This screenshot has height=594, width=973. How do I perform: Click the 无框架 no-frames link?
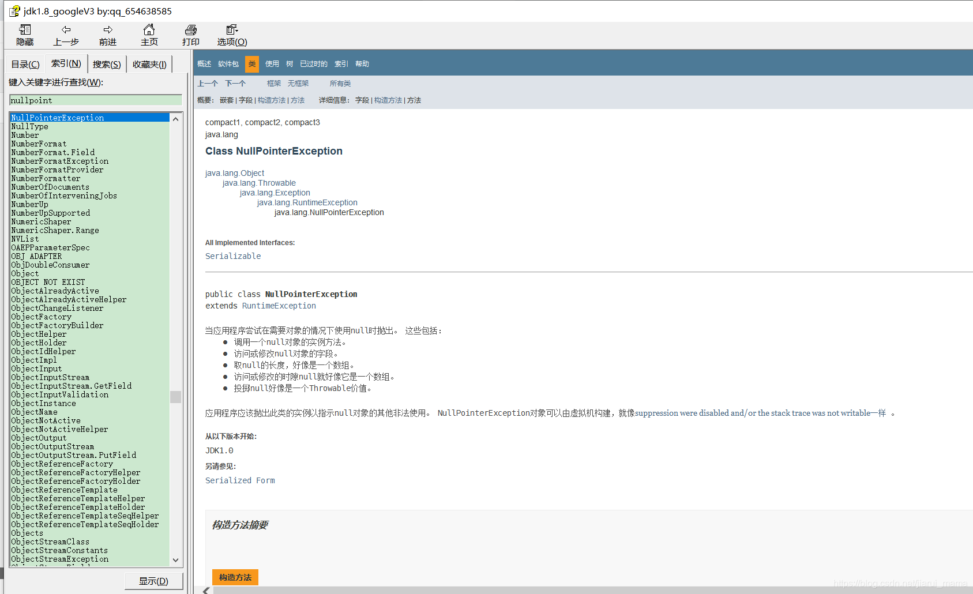coord(298,84)
